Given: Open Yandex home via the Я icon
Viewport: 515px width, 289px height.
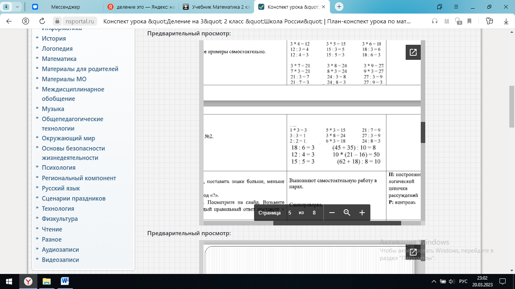Looking at the screenshot, I should (26, 21).
